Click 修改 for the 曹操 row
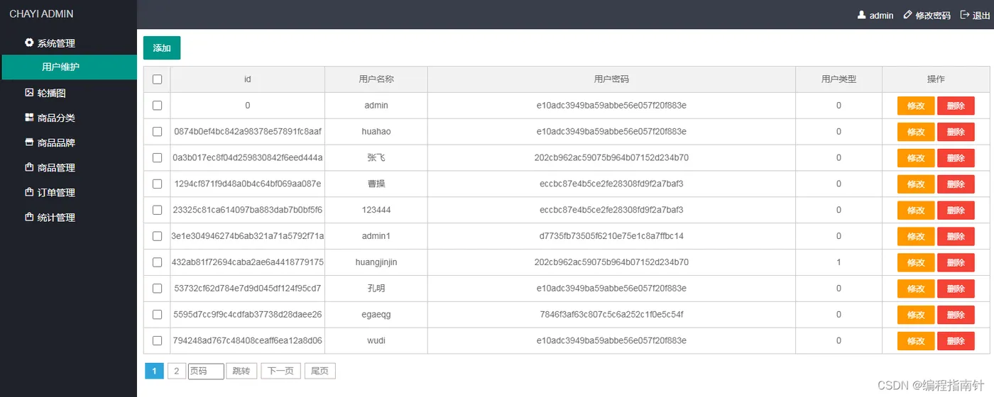 click(916, 184)
